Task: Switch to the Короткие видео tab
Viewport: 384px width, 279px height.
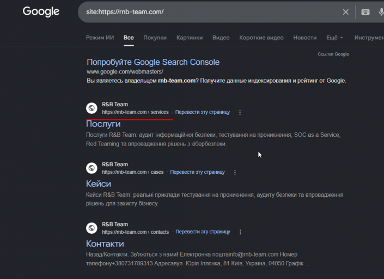Action: [x=261, y=38]
